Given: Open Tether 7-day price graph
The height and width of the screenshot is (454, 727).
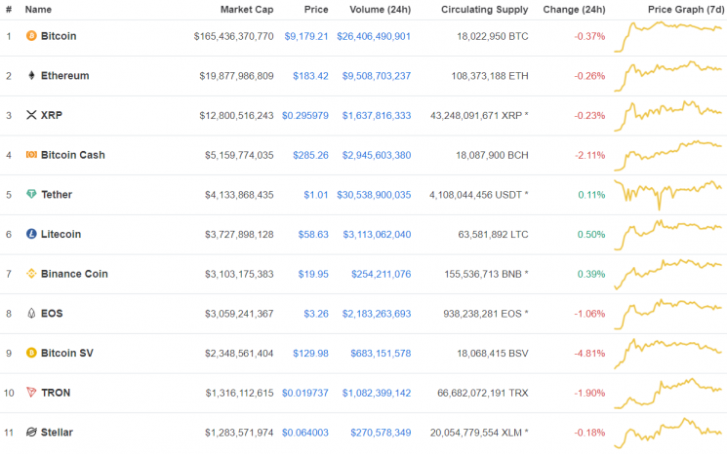Looking at the screenshot, I should (x=668, y=195).
